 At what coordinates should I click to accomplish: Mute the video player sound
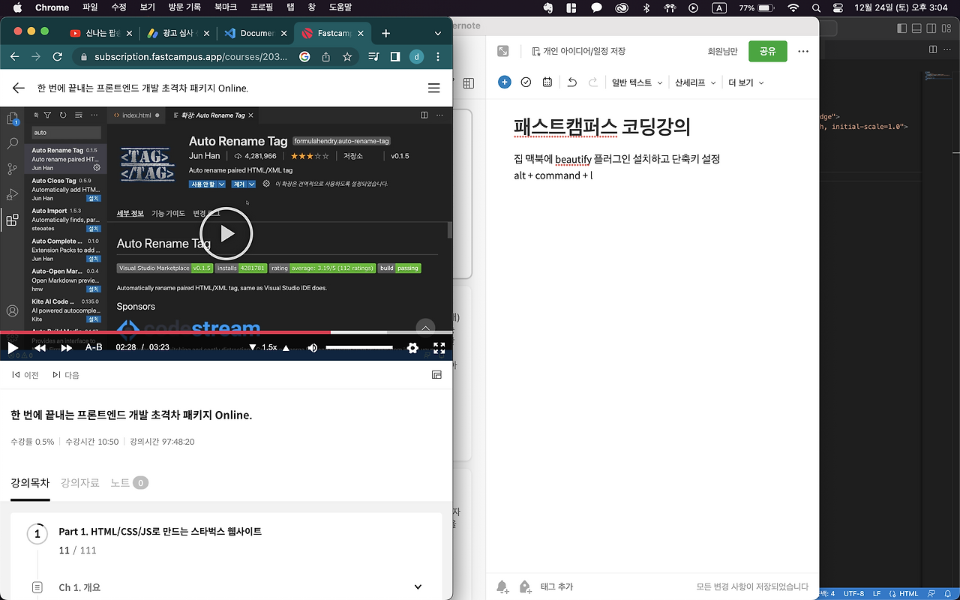[x=313, y=347]
